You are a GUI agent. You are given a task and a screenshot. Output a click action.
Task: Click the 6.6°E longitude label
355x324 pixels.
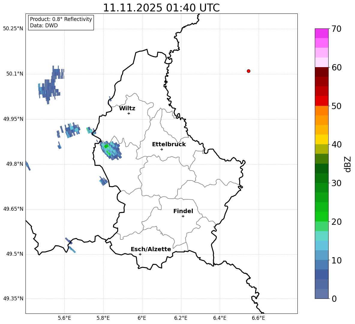(258, 318)
